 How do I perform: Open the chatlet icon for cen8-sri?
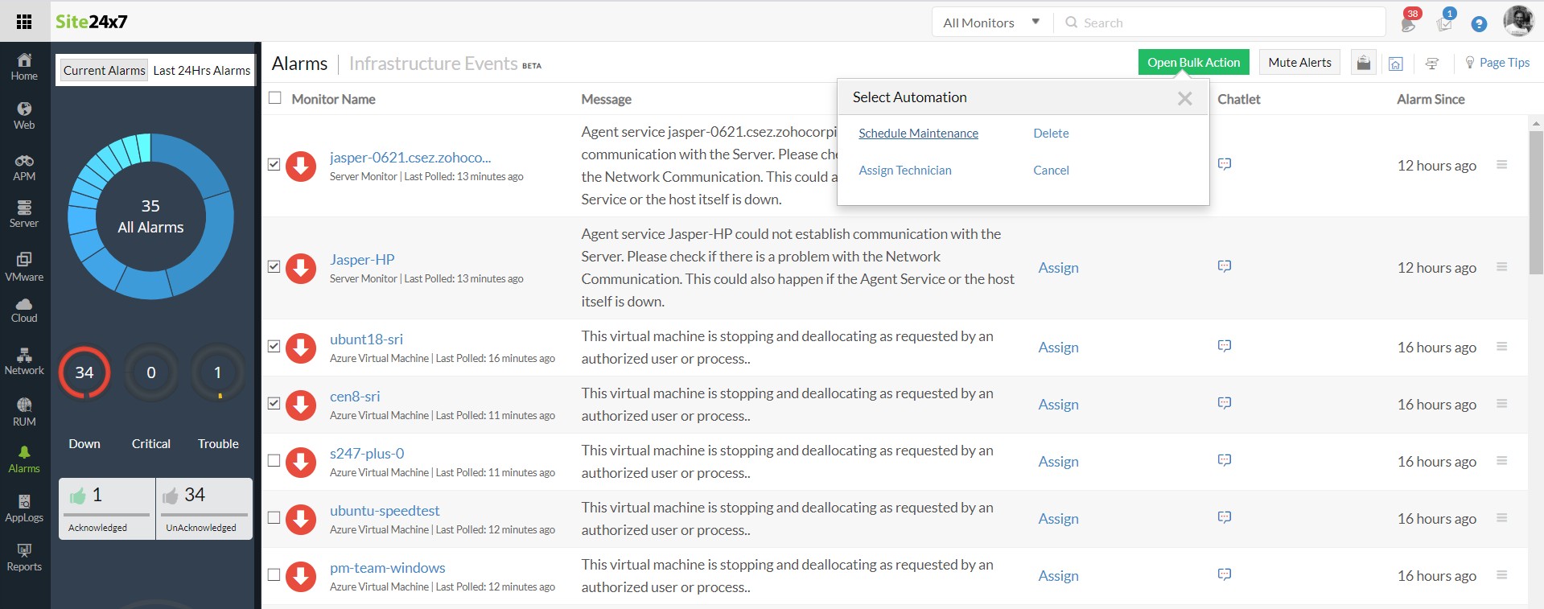tap(1225, 403)
